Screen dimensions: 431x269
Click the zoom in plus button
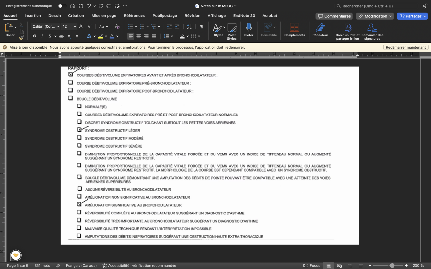pos(406,265)
